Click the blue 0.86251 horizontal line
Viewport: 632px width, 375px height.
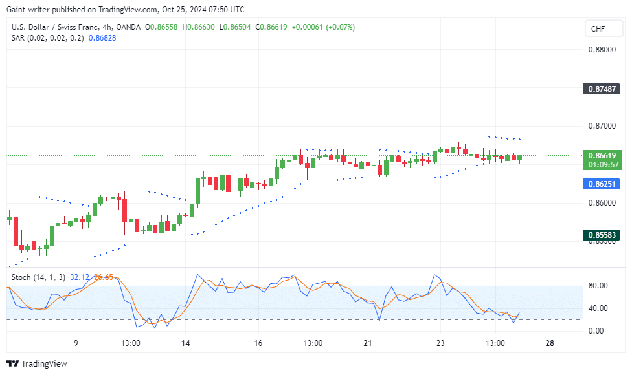[294, 184]
